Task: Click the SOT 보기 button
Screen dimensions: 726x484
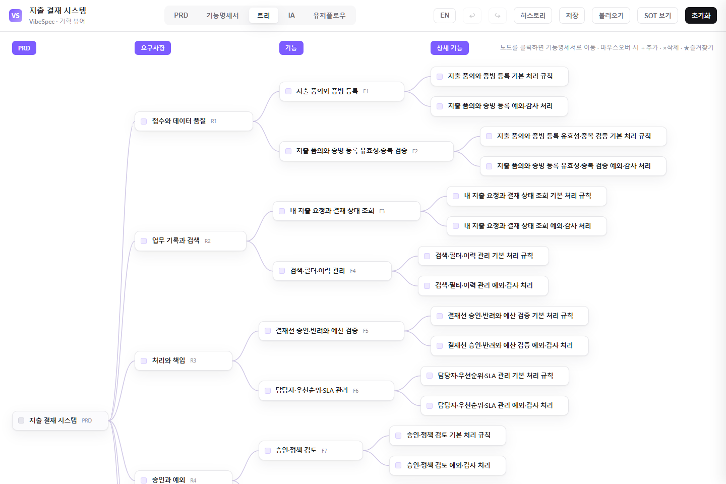Action: 657,16
